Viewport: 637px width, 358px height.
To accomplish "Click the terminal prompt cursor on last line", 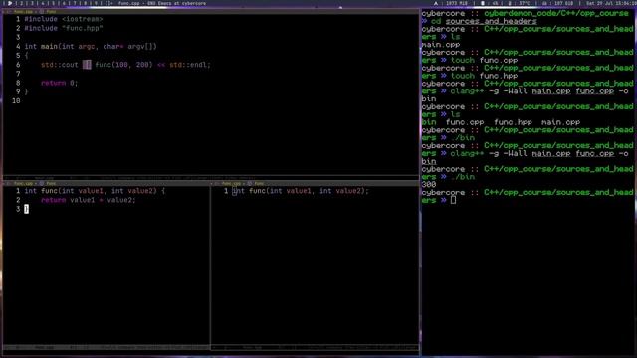I will tap(453, 200).
